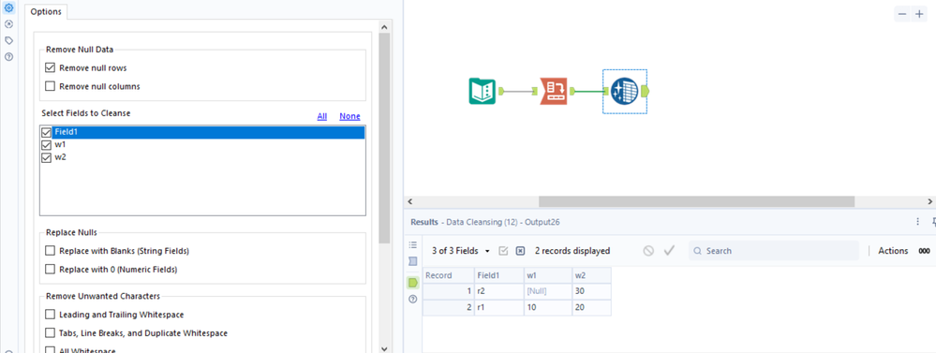Image resolution: width=936 pixels, height=353 pixels.
Task: Select the cell with value 20
Action: click(591, 308)
